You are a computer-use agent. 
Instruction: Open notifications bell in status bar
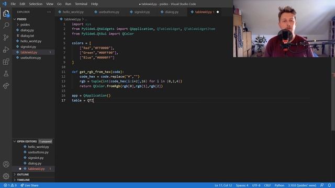tap(329, 185)
